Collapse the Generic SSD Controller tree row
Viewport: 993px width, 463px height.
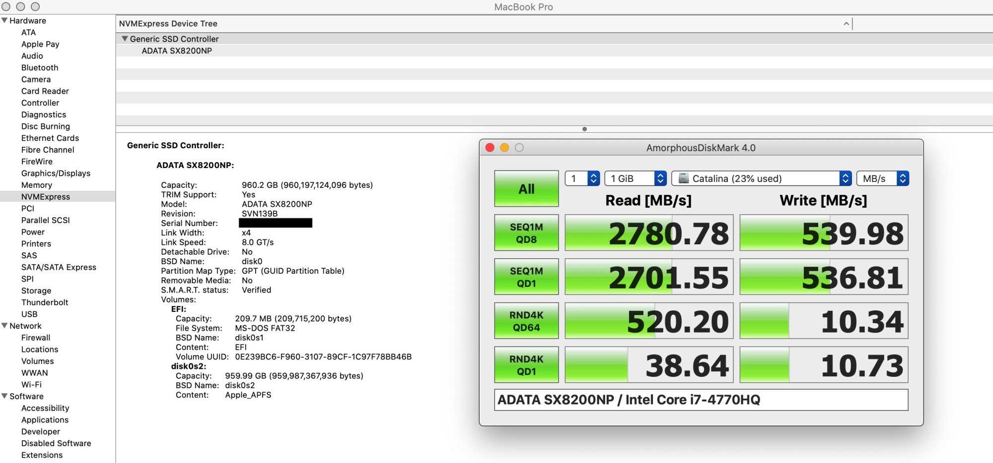click(x=125, y=39)
